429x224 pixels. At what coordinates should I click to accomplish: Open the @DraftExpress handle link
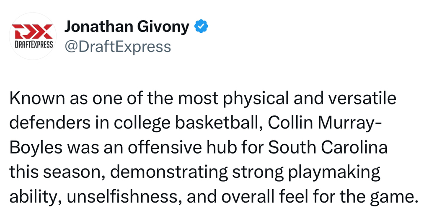point(117,46)
